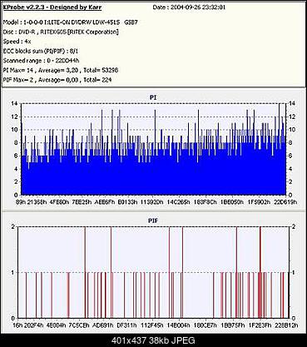
Task: Click the last PIF spike reaching 2
Action: (x=260, y=272)
